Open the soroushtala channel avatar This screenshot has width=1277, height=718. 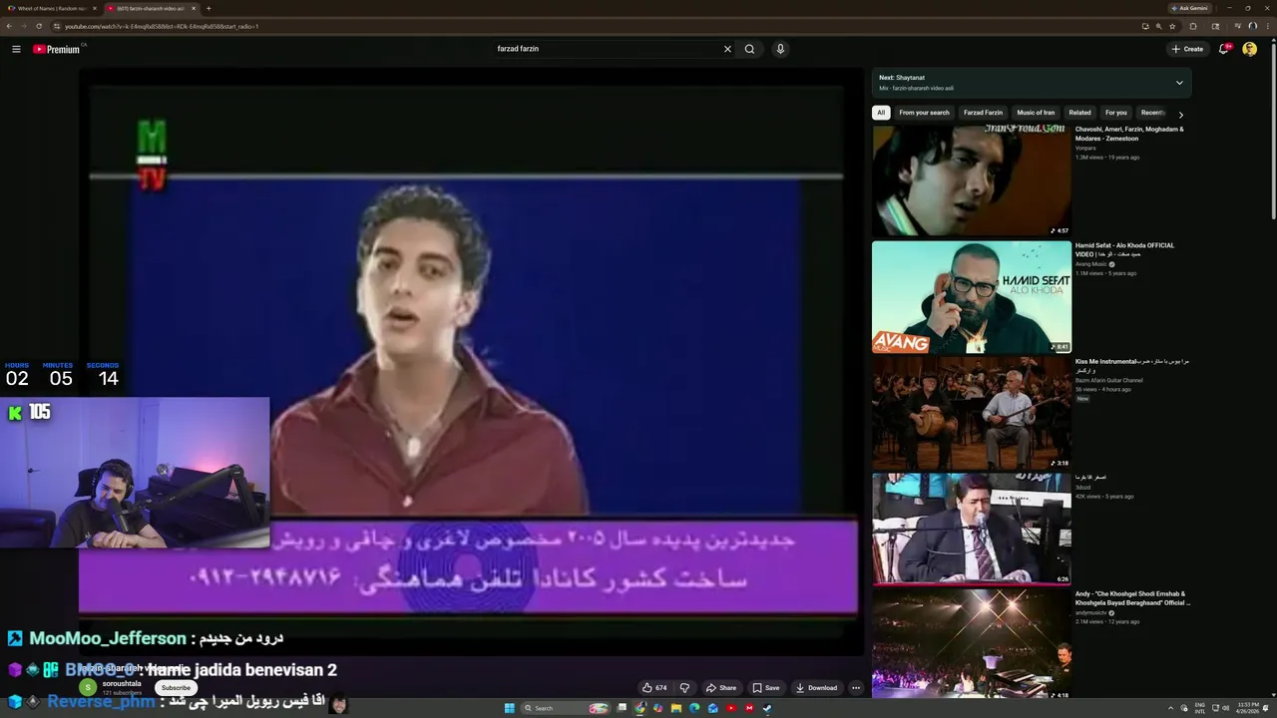coord(88,687)
